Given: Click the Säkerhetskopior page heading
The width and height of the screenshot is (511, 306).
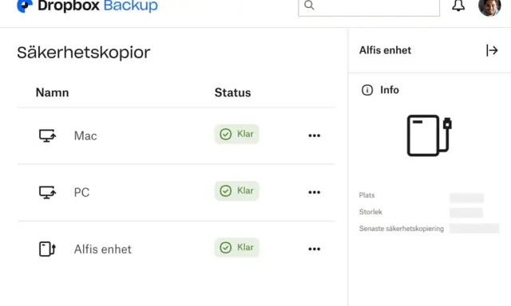Looking at the screenshot, I should [83, 53].
